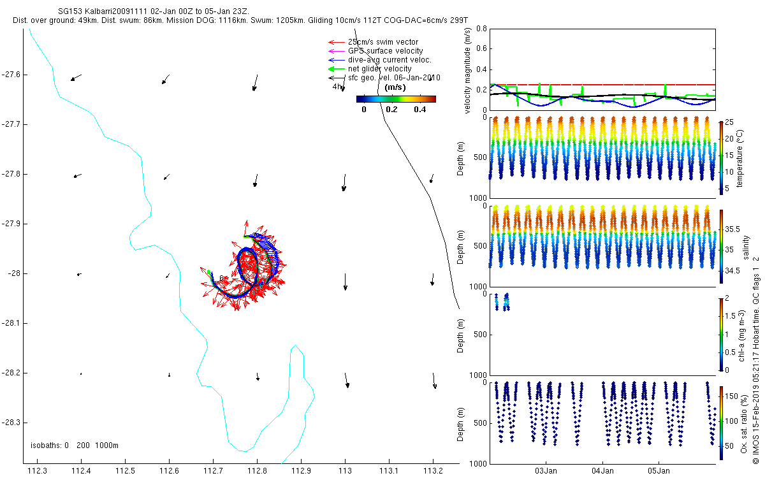
Task: Click the blue dive-avg current legend arrow
Action: [337, 60]
